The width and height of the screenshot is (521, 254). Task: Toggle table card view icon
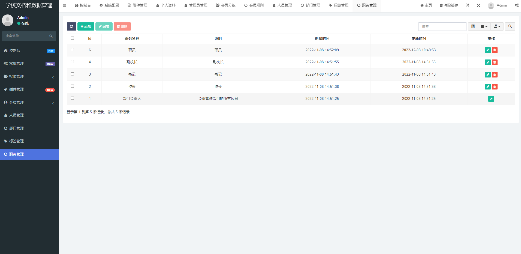[x=473, y=26]
